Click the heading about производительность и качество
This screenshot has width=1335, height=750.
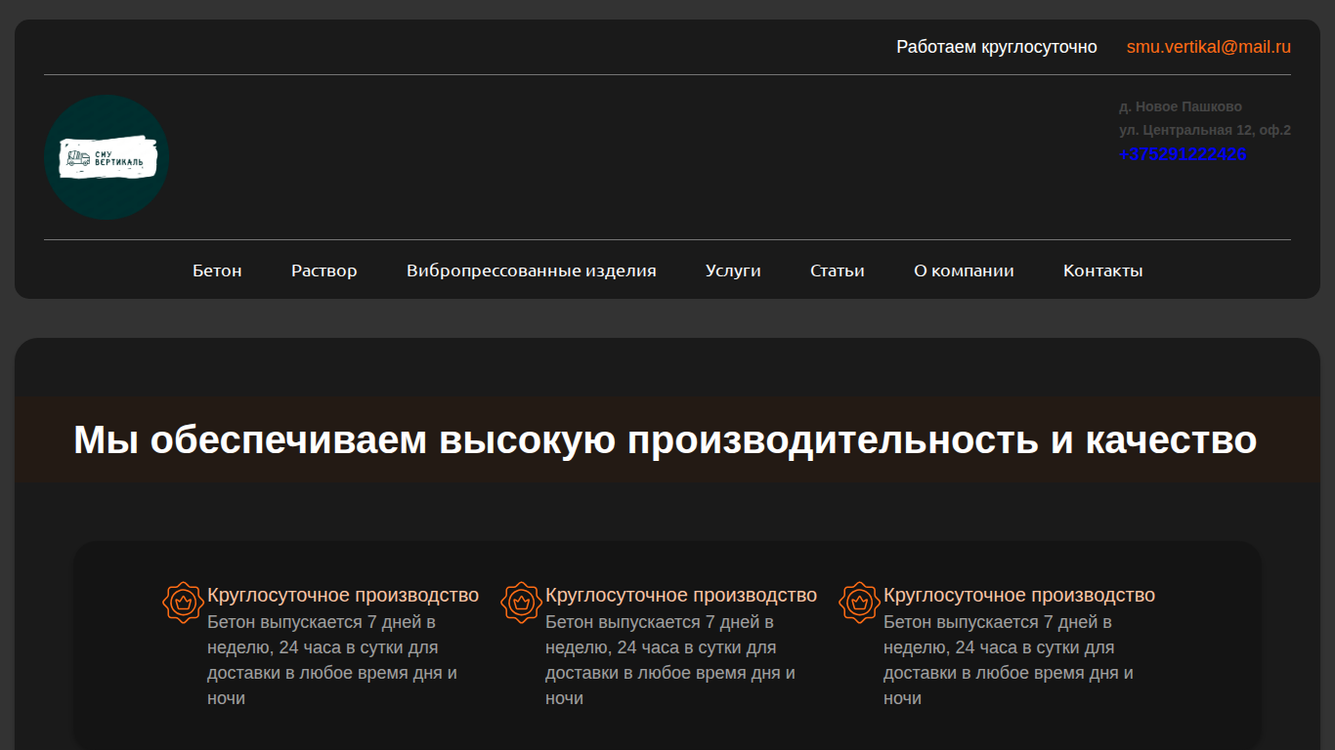[x=666, y=439]
